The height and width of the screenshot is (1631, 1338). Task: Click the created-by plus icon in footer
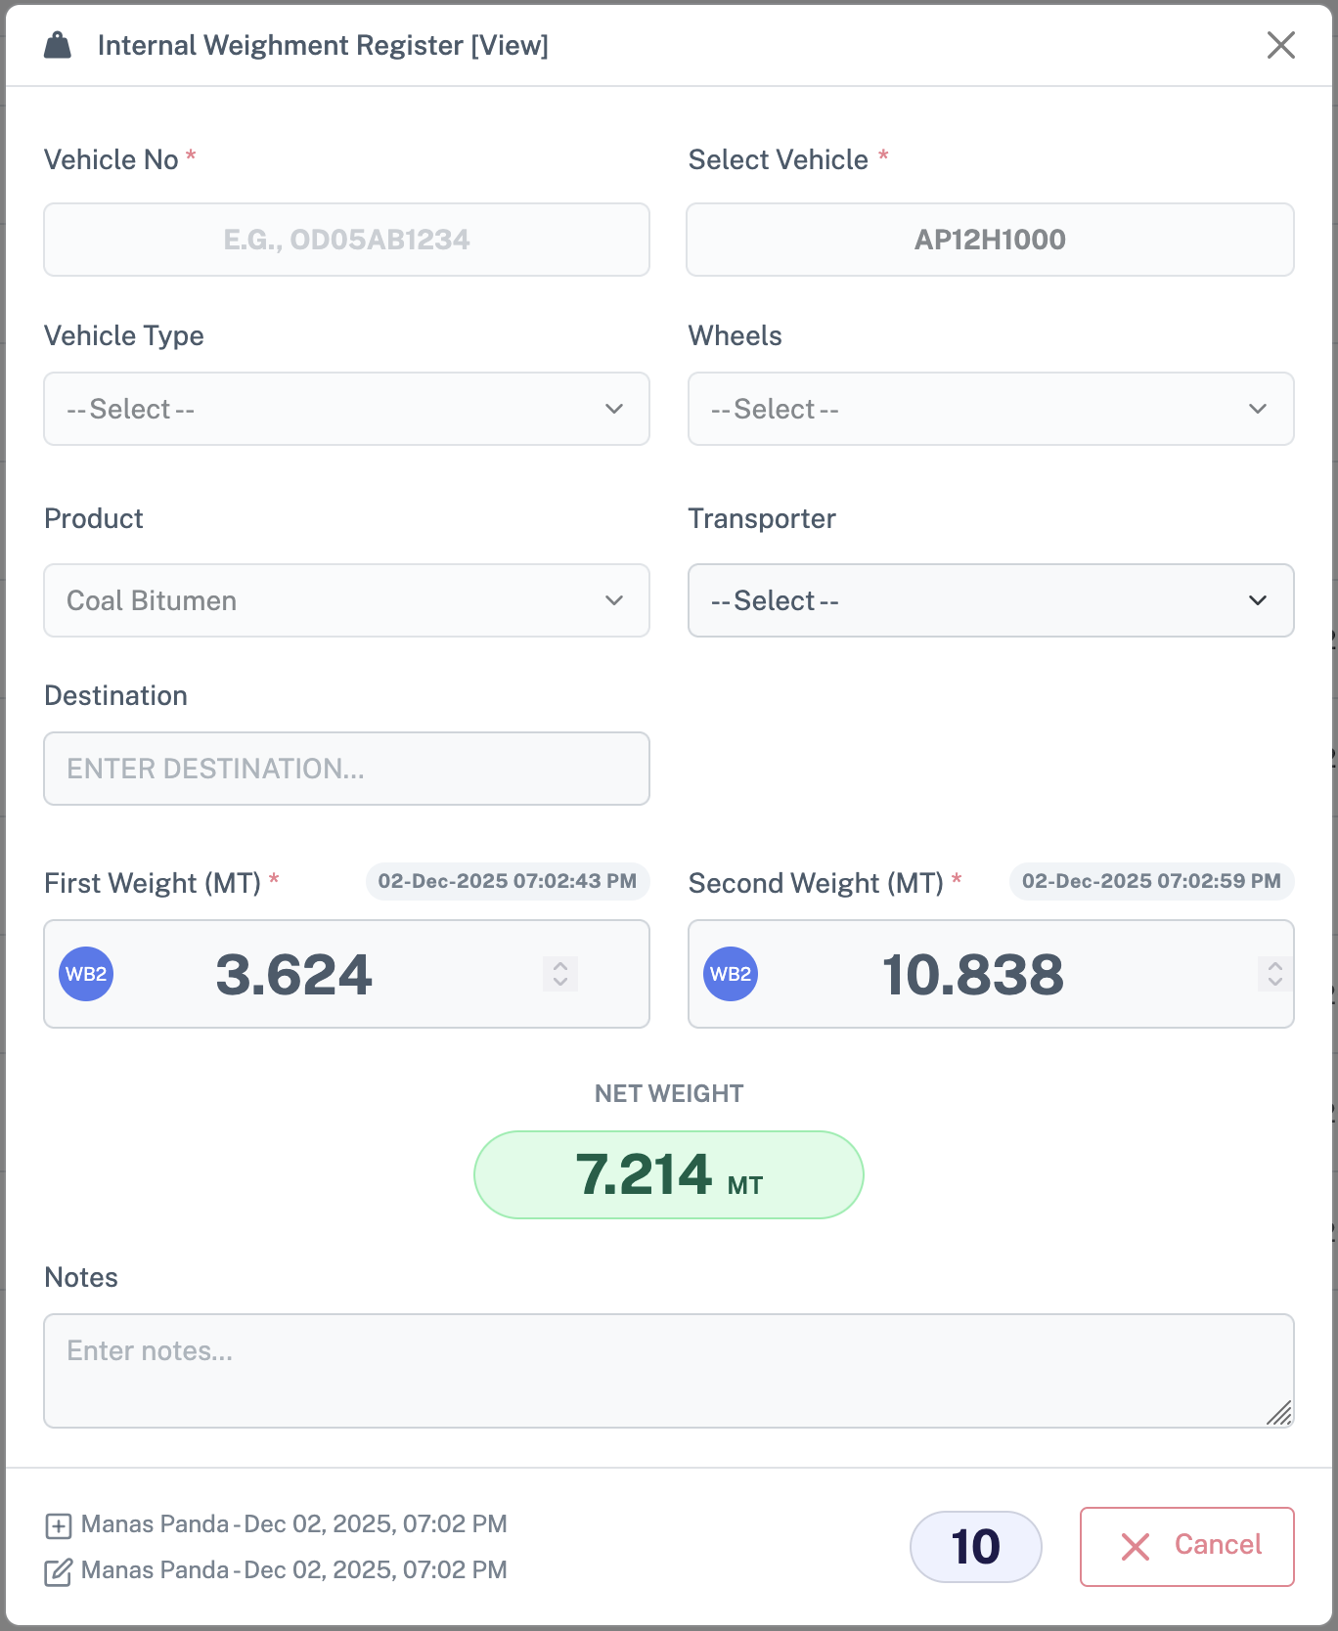[x=59, y=1525]
